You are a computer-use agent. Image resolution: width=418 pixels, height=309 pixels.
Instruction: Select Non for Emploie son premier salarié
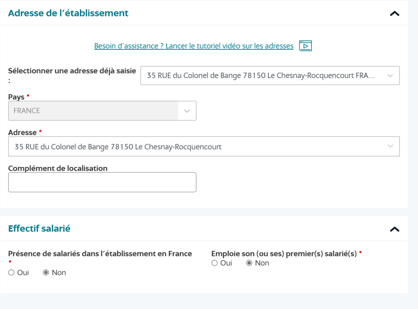pyautogui.click(x=249, y=263)
